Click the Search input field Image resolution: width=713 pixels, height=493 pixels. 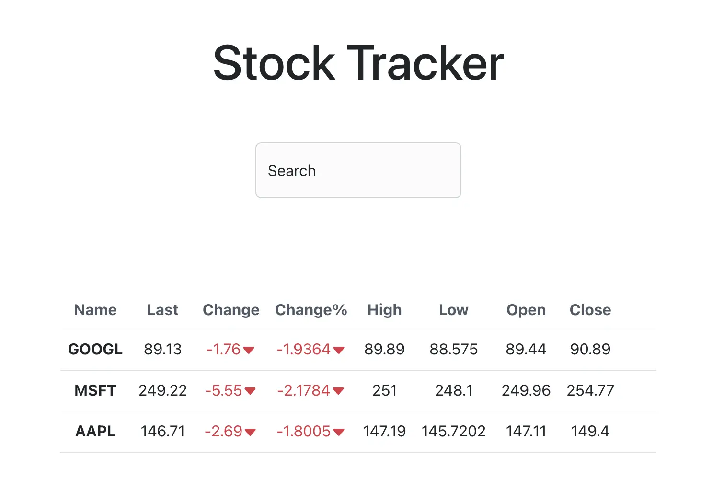click(x=358, y=170)
